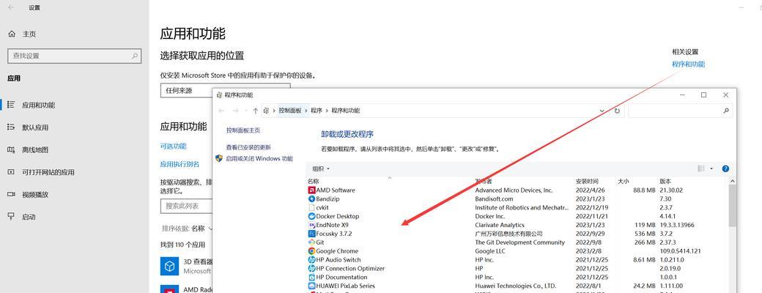Select 应用和功能 in Settings sidebar
The image size is (762, 293).
74,105
